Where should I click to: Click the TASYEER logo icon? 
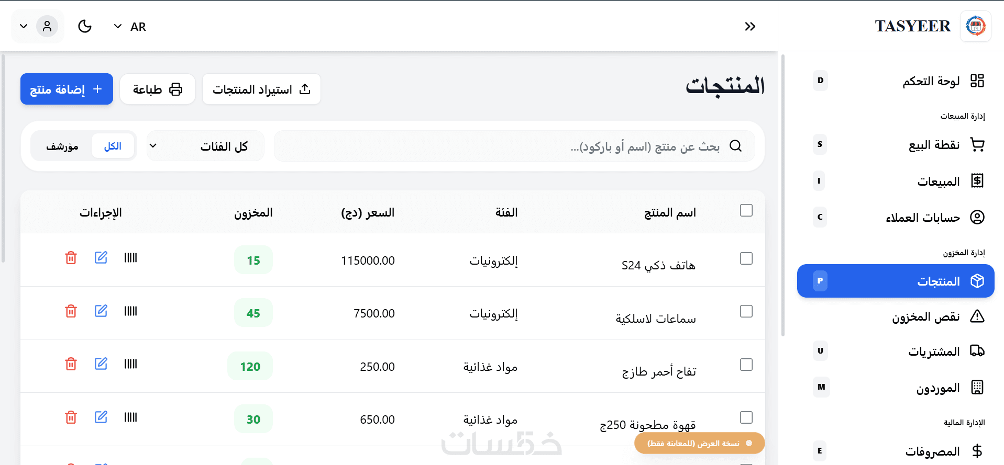coord(975,26)
